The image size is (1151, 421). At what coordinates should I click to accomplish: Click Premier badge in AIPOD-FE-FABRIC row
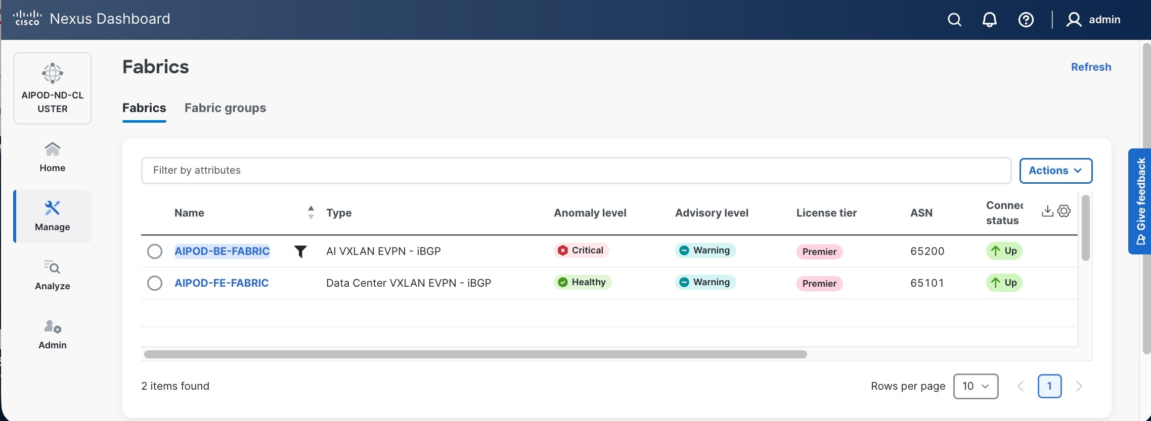(819, 284)
